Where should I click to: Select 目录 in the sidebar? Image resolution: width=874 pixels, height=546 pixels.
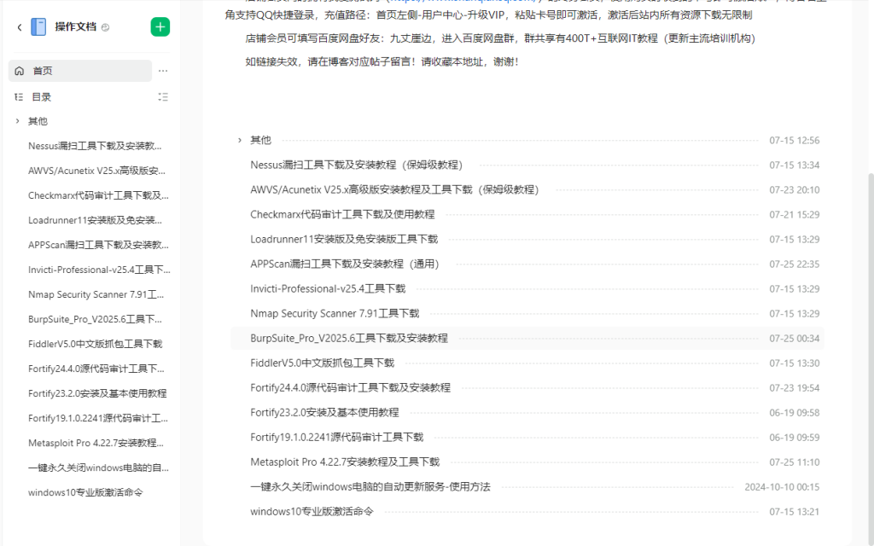41,97
